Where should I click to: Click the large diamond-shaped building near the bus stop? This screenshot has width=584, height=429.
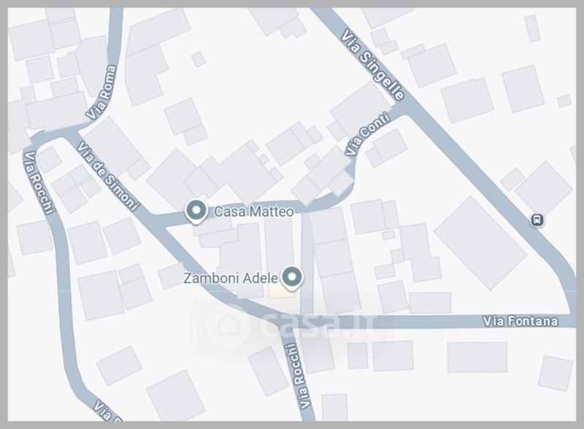coord(480,243)
